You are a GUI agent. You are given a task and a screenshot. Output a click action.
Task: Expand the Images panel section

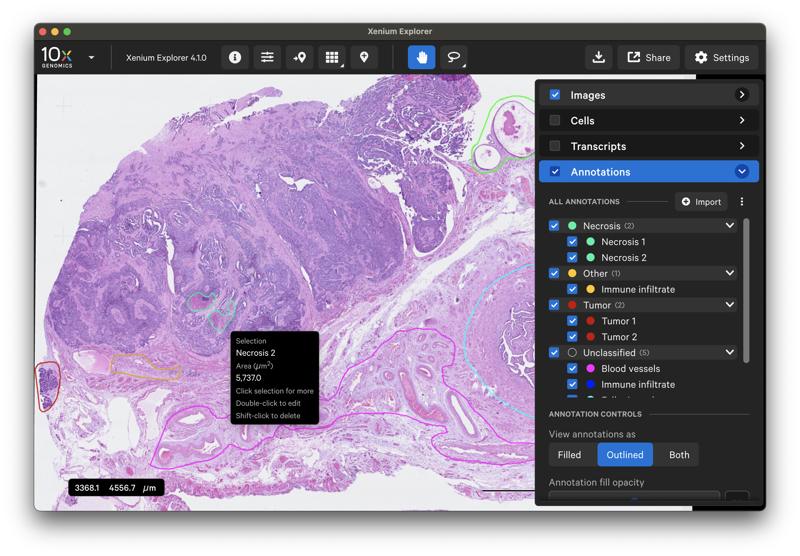coord(742,95)
